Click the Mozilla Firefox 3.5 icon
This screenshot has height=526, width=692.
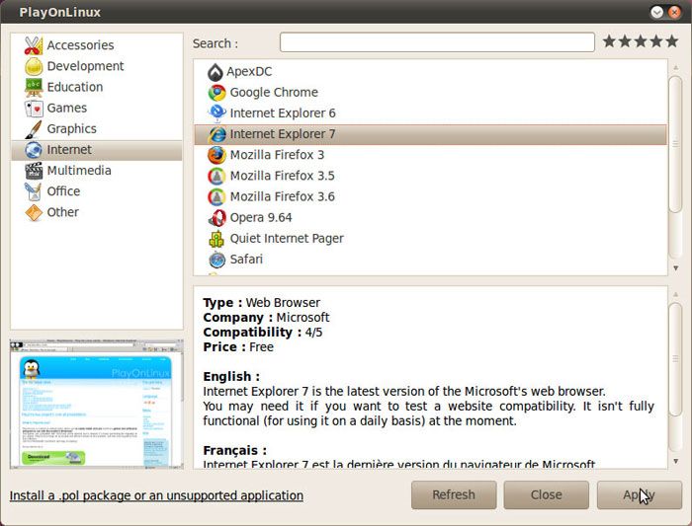[x=216, y=176]
